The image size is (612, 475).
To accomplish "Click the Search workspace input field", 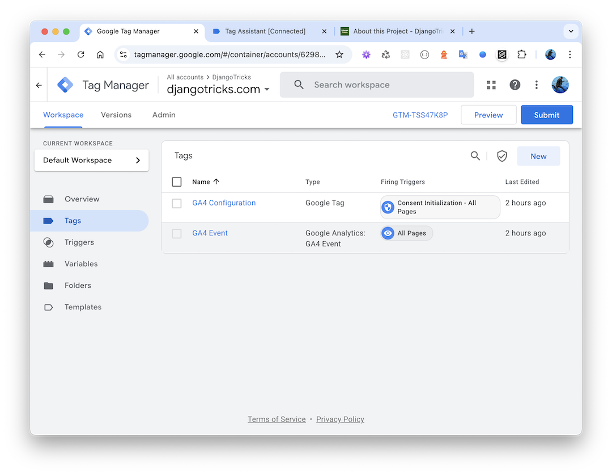I will 377,85.
